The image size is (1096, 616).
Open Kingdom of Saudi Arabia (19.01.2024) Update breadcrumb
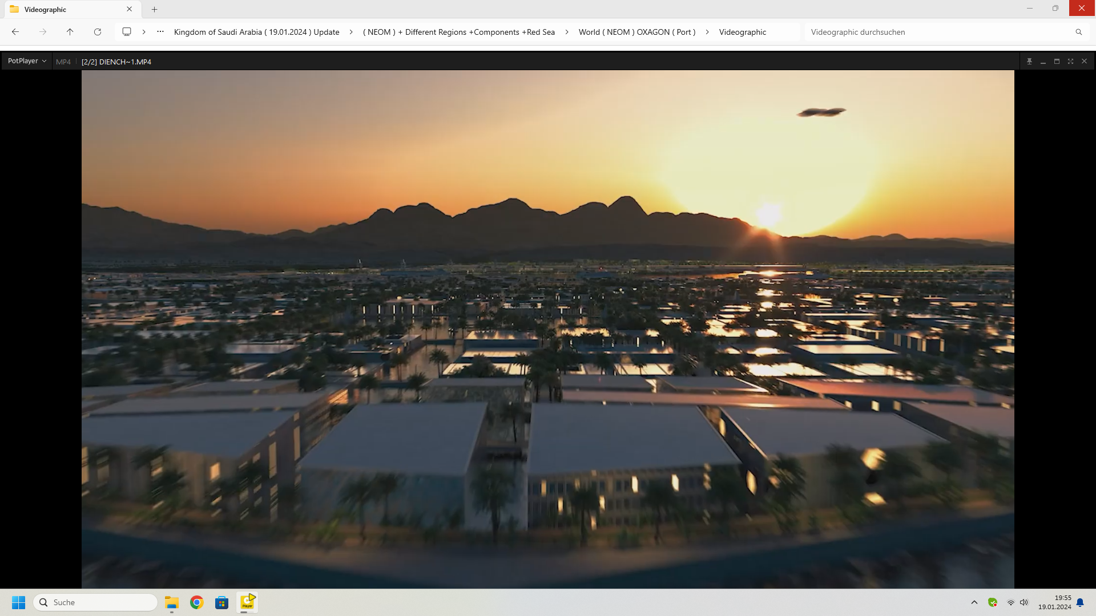[257, 32]
